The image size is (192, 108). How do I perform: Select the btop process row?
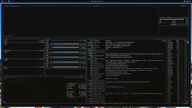(137, 49)
